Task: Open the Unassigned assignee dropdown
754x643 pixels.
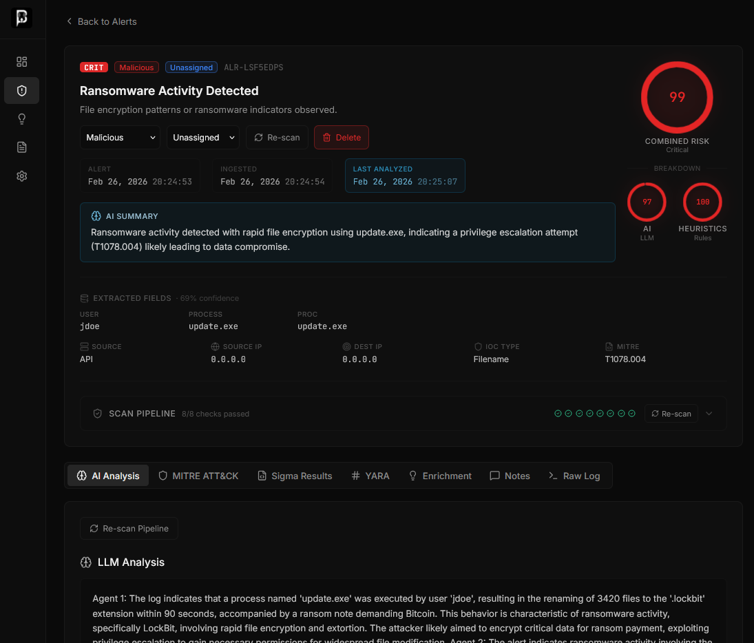Action: [x=203, y=138]
